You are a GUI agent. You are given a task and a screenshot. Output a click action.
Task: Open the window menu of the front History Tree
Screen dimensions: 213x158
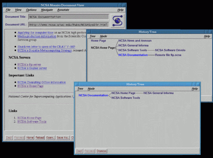click(x=76, y=84)
